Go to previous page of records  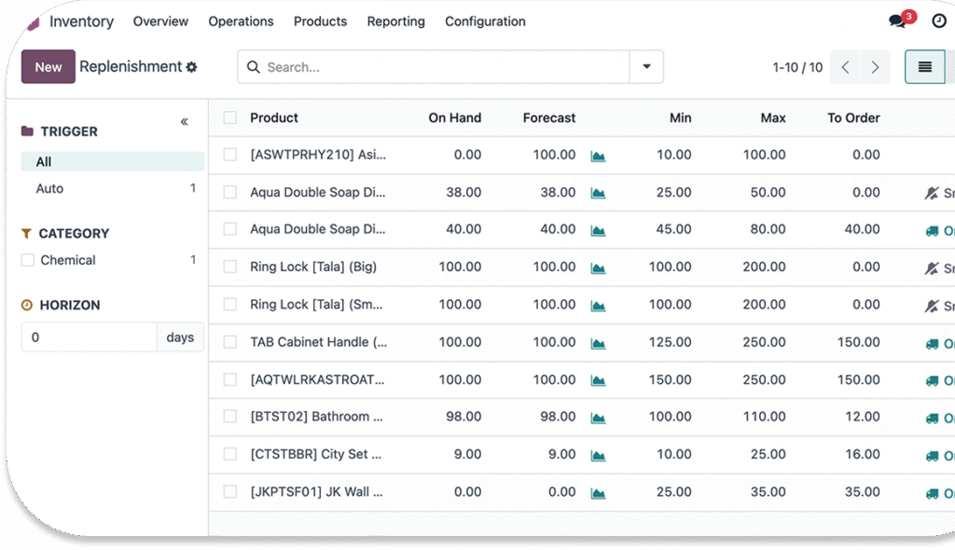pos(845,67)
